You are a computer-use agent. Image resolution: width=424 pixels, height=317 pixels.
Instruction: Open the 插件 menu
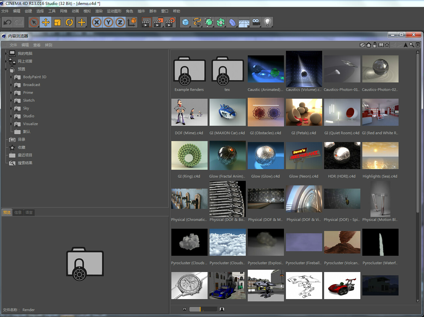pyautogui.click(x=141, y=11)
